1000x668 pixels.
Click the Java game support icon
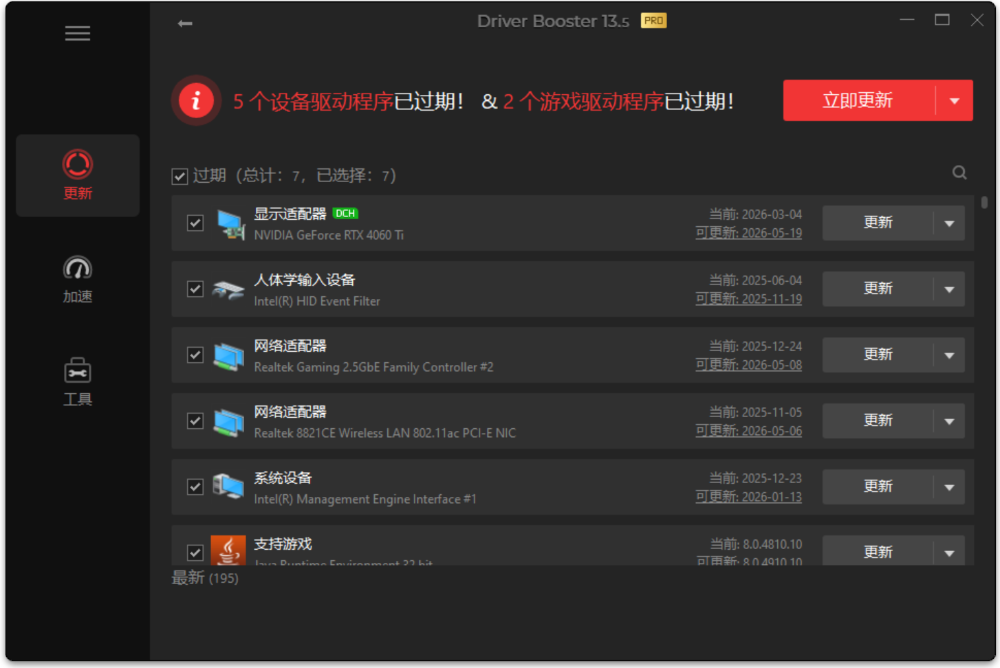(228, 550)
